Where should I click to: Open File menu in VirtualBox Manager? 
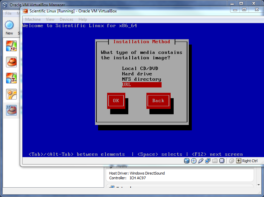tap(8, 13)
